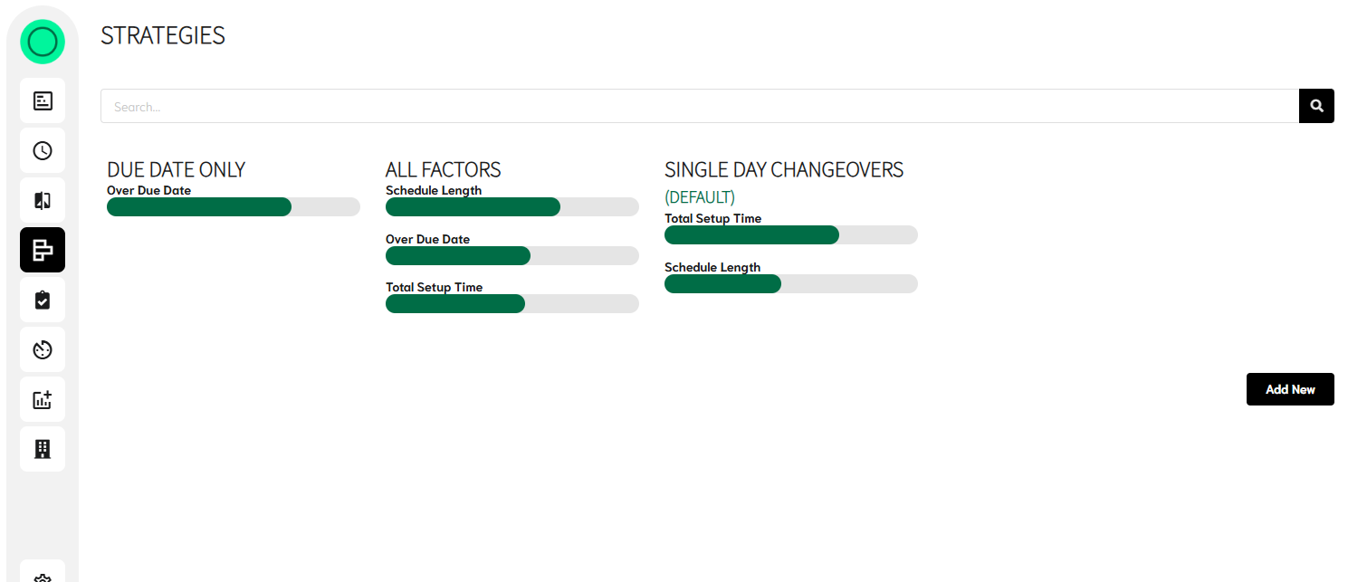The width and height of the screenshot is (1348, 582).
Task: Open the settings gear at sidebar bottom
Action: [43, 576]
